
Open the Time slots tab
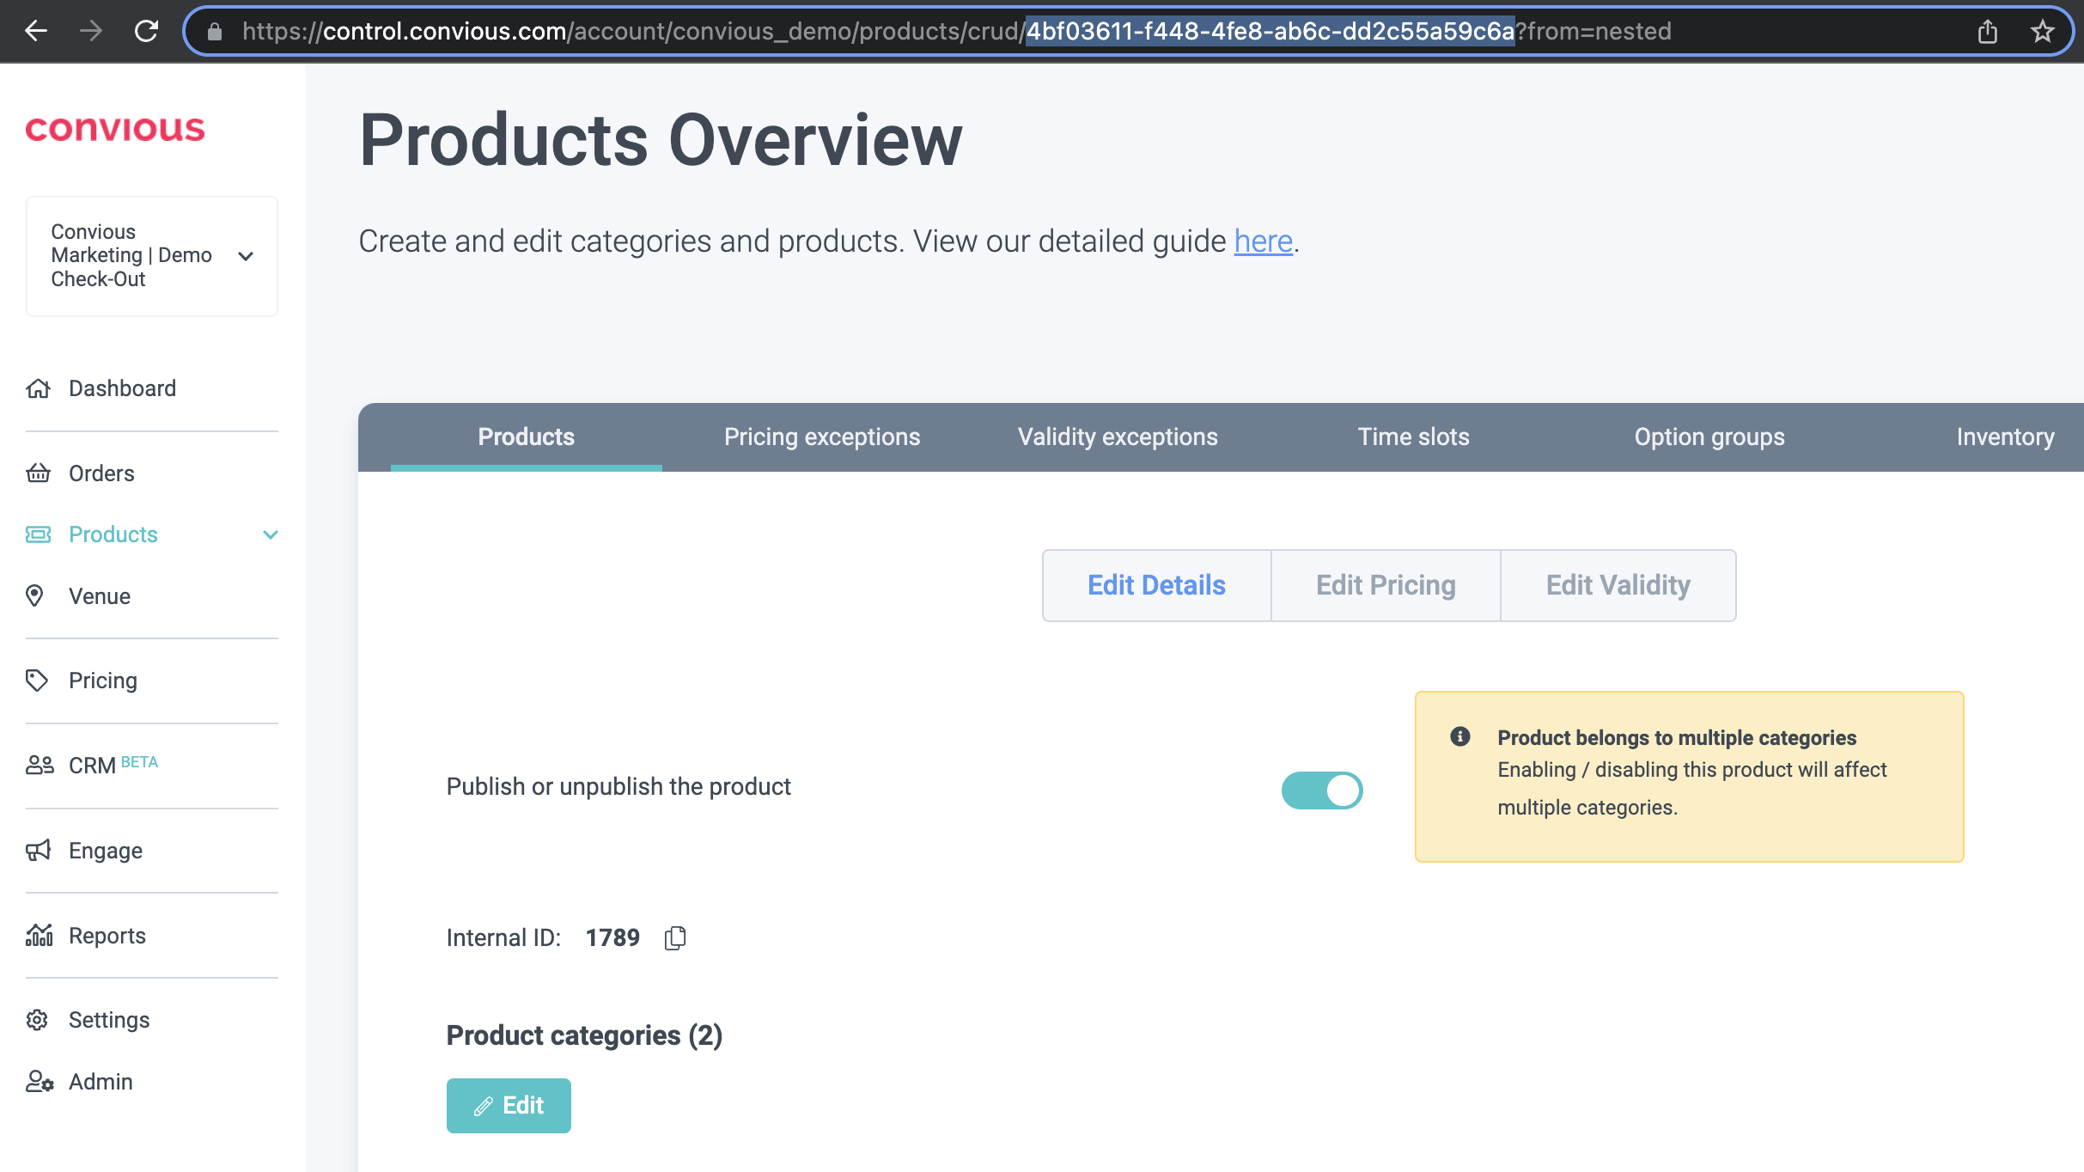[1413, 436]
